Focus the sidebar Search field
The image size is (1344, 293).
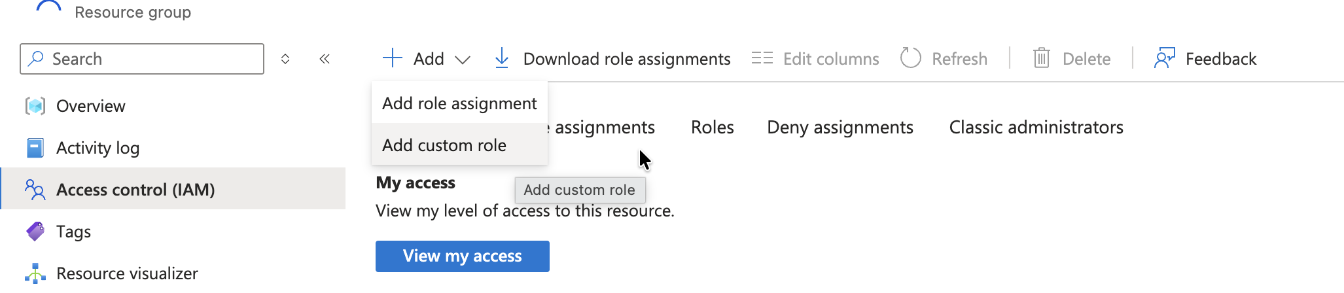click(150, 59)
